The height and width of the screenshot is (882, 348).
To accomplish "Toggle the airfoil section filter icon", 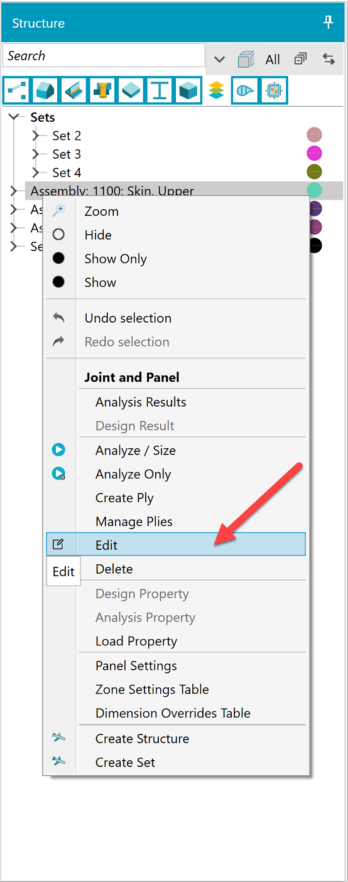I will [245, 90].
